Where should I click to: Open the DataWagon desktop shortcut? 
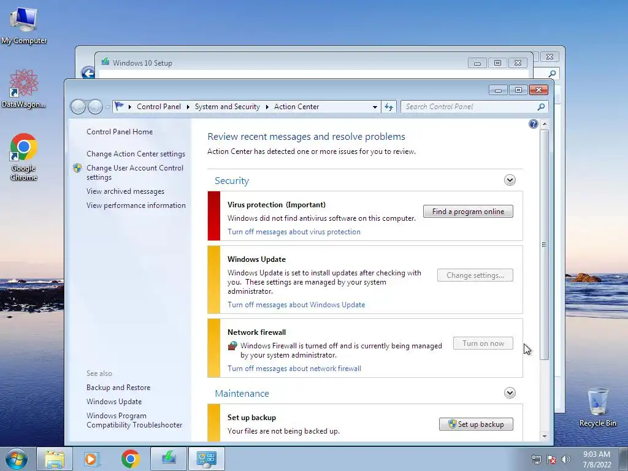pos(23,88)
